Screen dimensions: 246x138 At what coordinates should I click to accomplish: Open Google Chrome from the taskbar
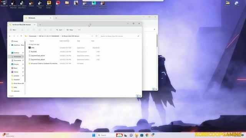(147, 135)
